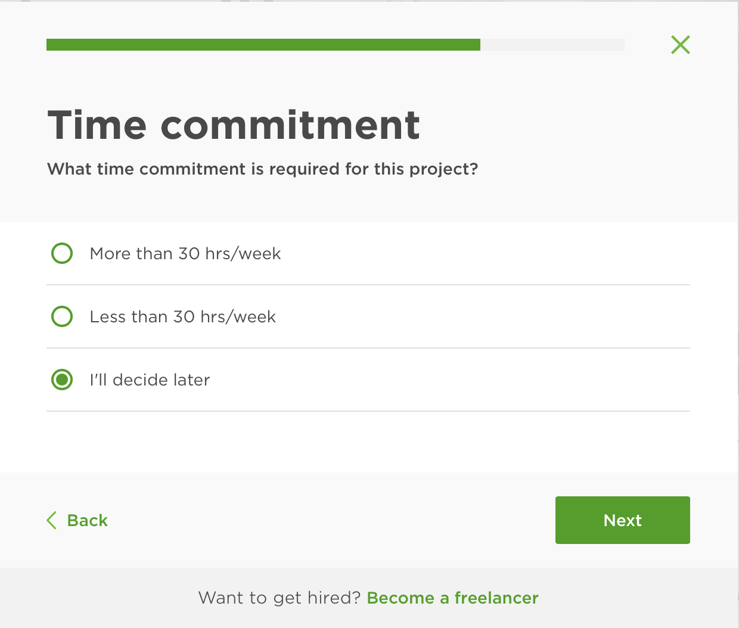This screenshot has width=739, height=628.
Task: Click the 'Less than 30 hrs/week' label text
Action: pos(182,317)
